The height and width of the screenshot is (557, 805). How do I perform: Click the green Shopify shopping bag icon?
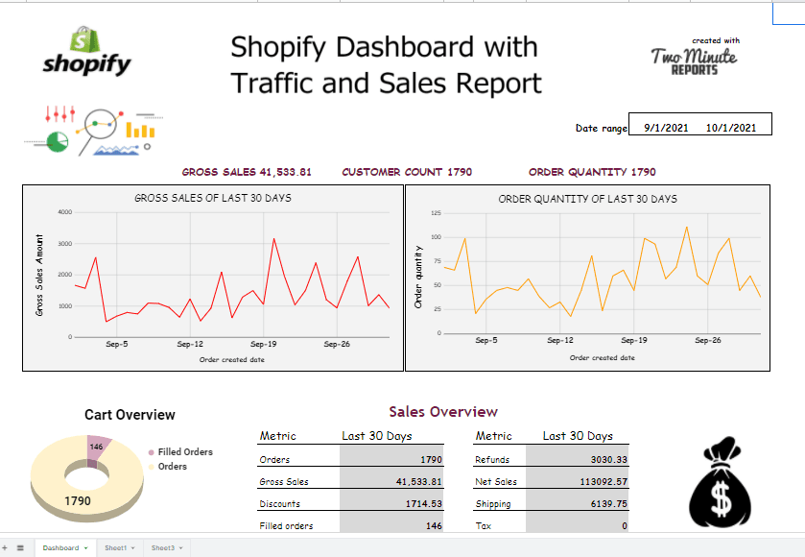point(86,40)
